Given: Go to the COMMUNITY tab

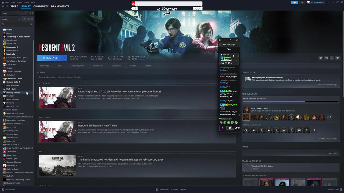Looking at the screenshot, I should click(41, 6).
